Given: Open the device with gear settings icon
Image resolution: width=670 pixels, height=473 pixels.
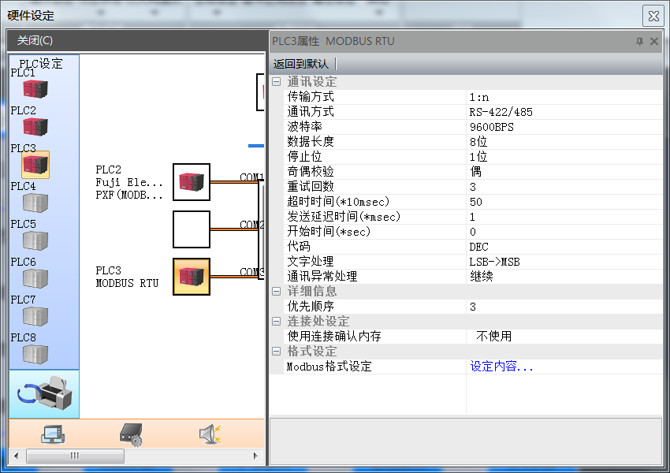Looking at the screenshot, I should click(131, 434).
